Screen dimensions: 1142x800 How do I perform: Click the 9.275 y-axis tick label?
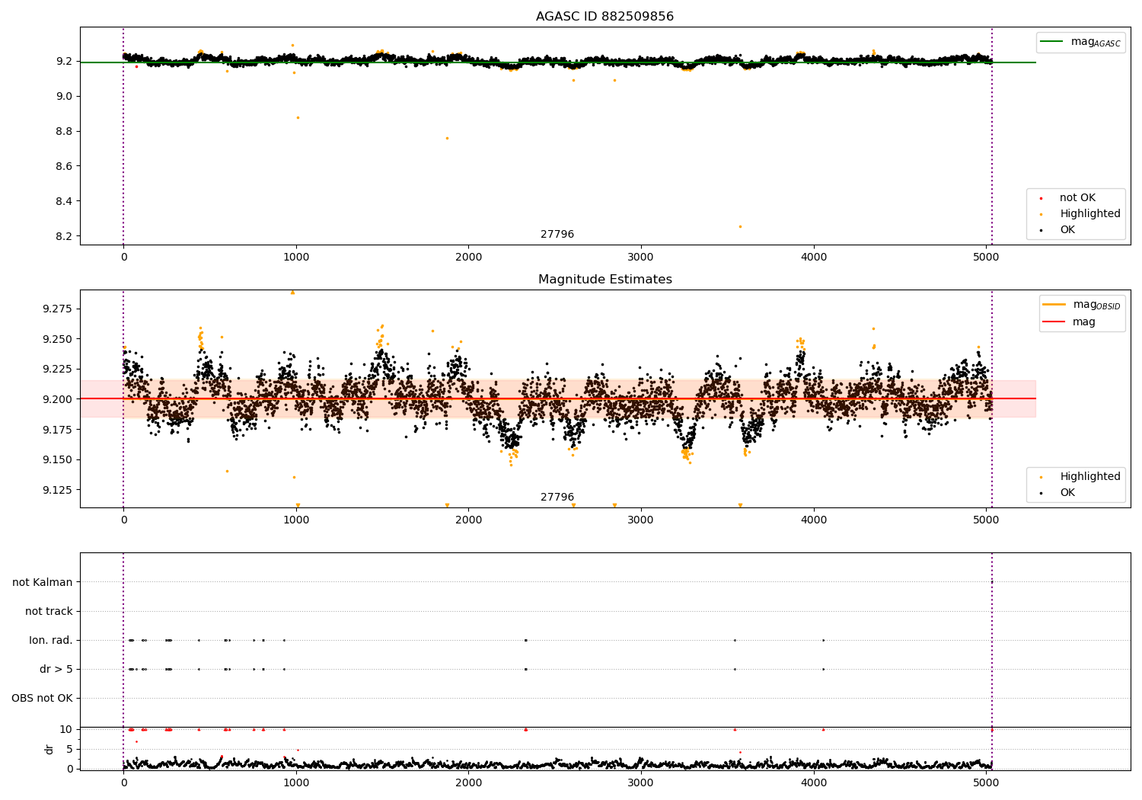point(57,309)
